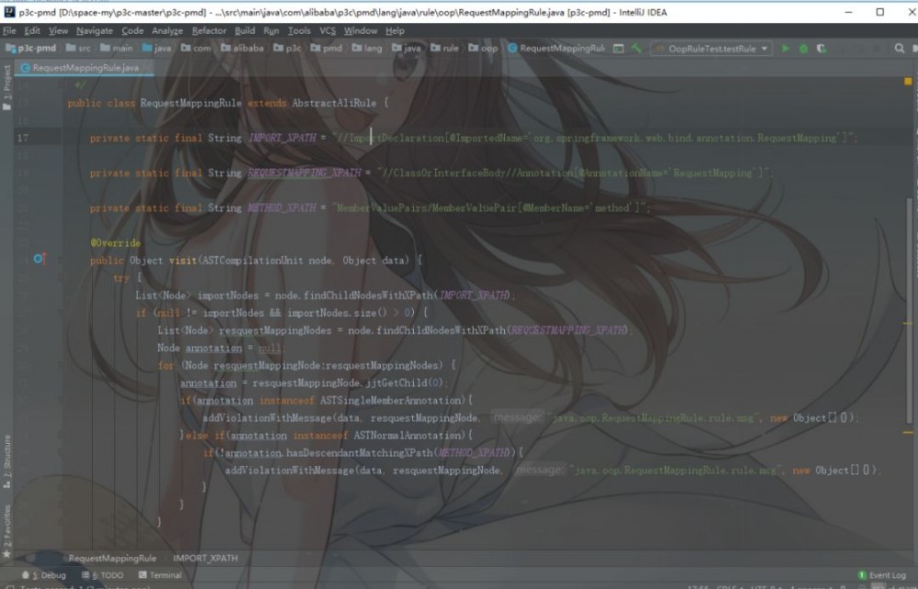Click the visit method name
Image resolution: width=918 pixels, height=589 pixels.
[x=183, y=261]
